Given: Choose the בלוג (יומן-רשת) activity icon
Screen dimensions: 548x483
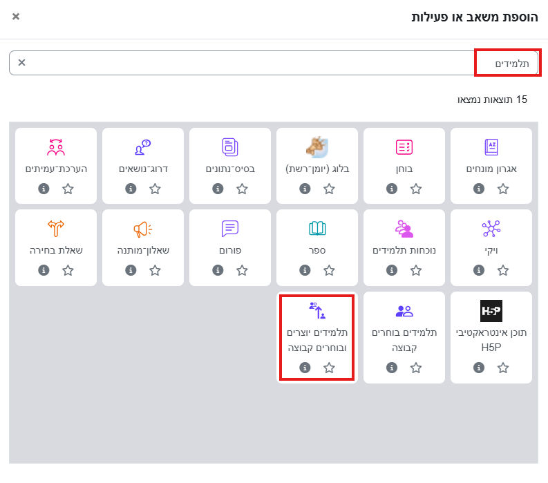Looking at the screenshot, I should [x=317, y=146].
